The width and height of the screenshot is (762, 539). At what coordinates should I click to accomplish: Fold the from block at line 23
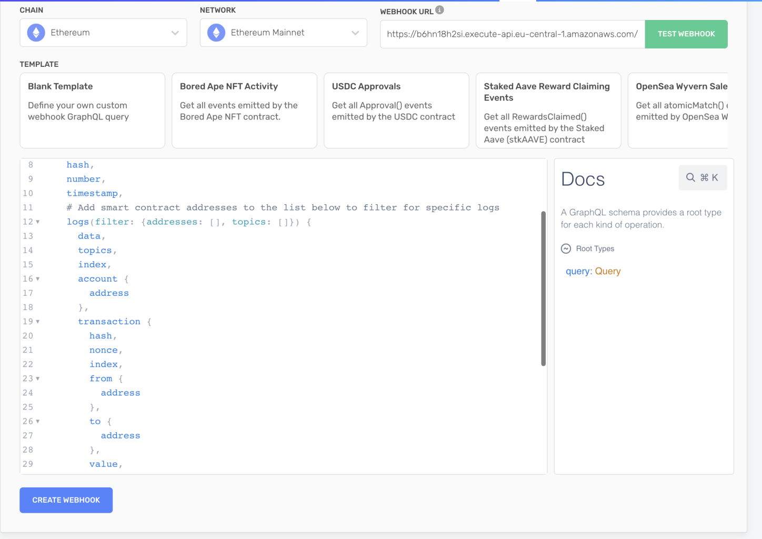(38, 378)
